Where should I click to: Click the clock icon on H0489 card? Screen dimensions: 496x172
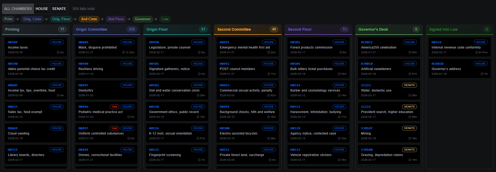[x=123, y=52]
